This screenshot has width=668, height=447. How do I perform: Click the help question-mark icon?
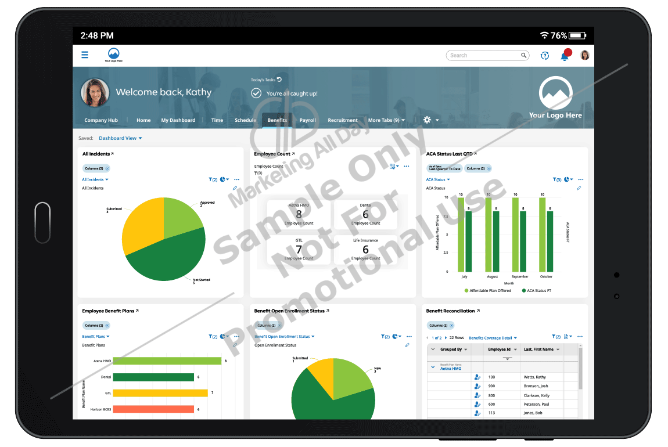click(544, 55)
